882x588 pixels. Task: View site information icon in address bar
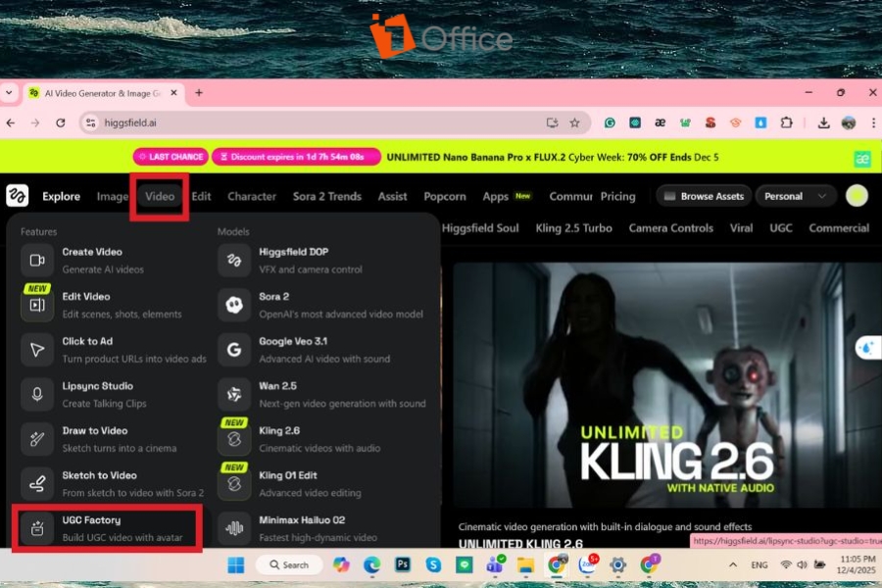(90, 122)
